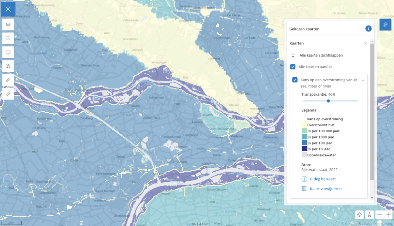Viewport: 394px width, 226px height.
Task: Open 'Uitleg bij kaart' link
Action: (x=322, y=179)
